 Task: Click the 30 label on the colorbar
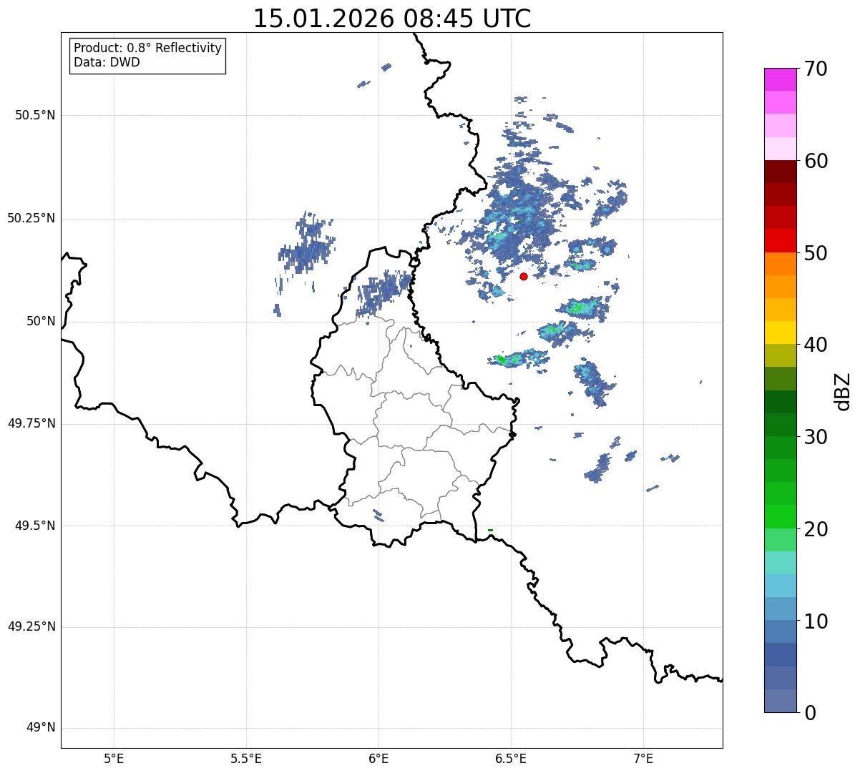816,437
